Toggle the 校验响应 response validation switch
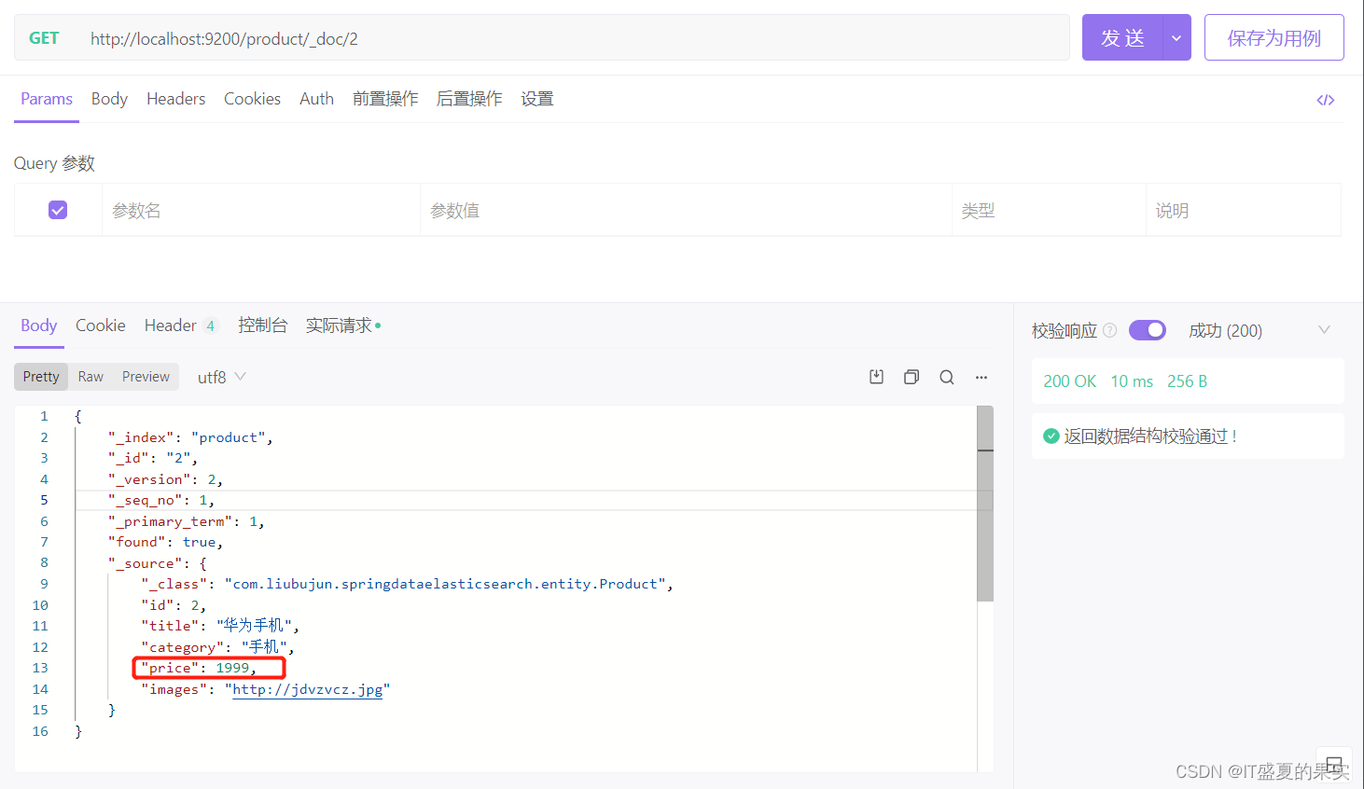 pyautogui.click(x=1147, y=329)
